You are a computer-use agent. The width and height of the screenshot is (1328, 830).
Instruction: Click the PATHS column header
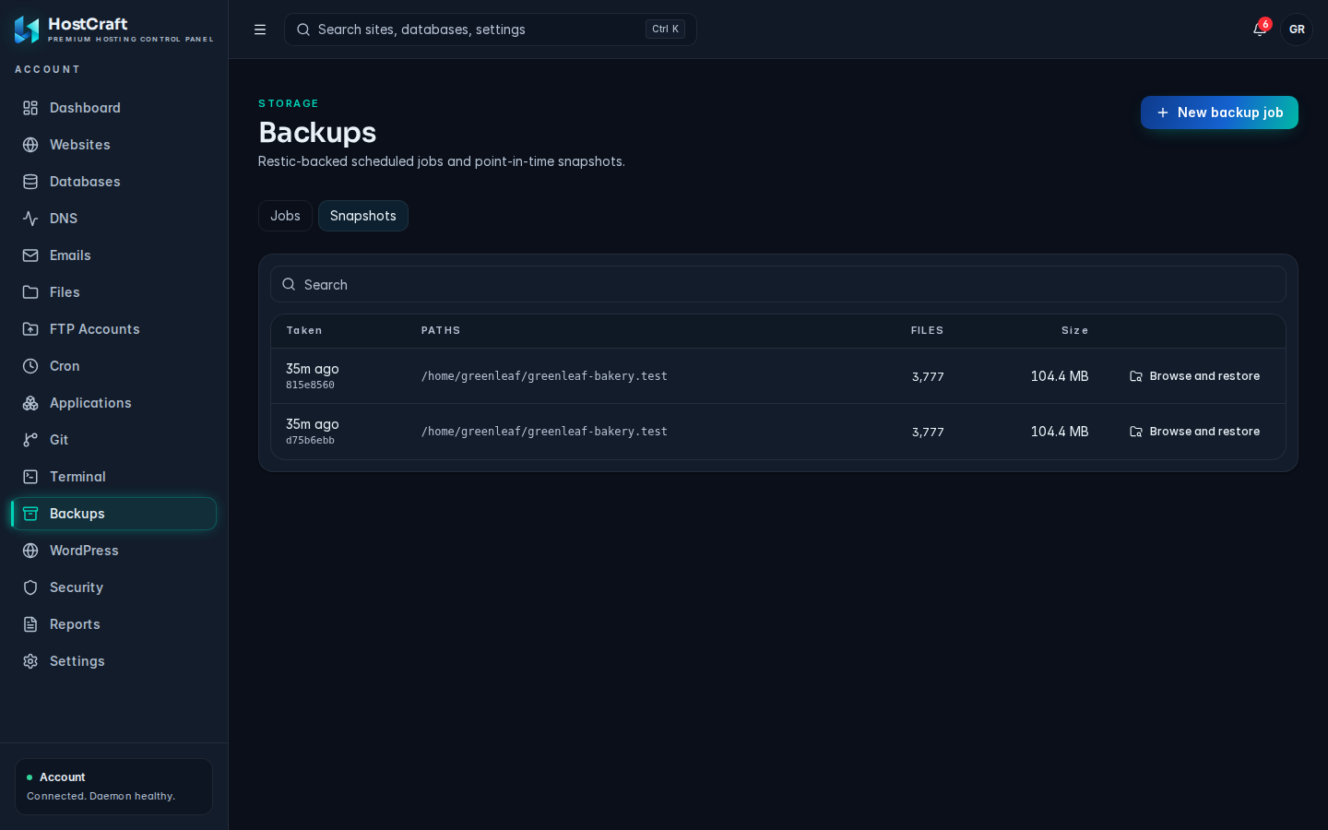click(x=441, y=330)
